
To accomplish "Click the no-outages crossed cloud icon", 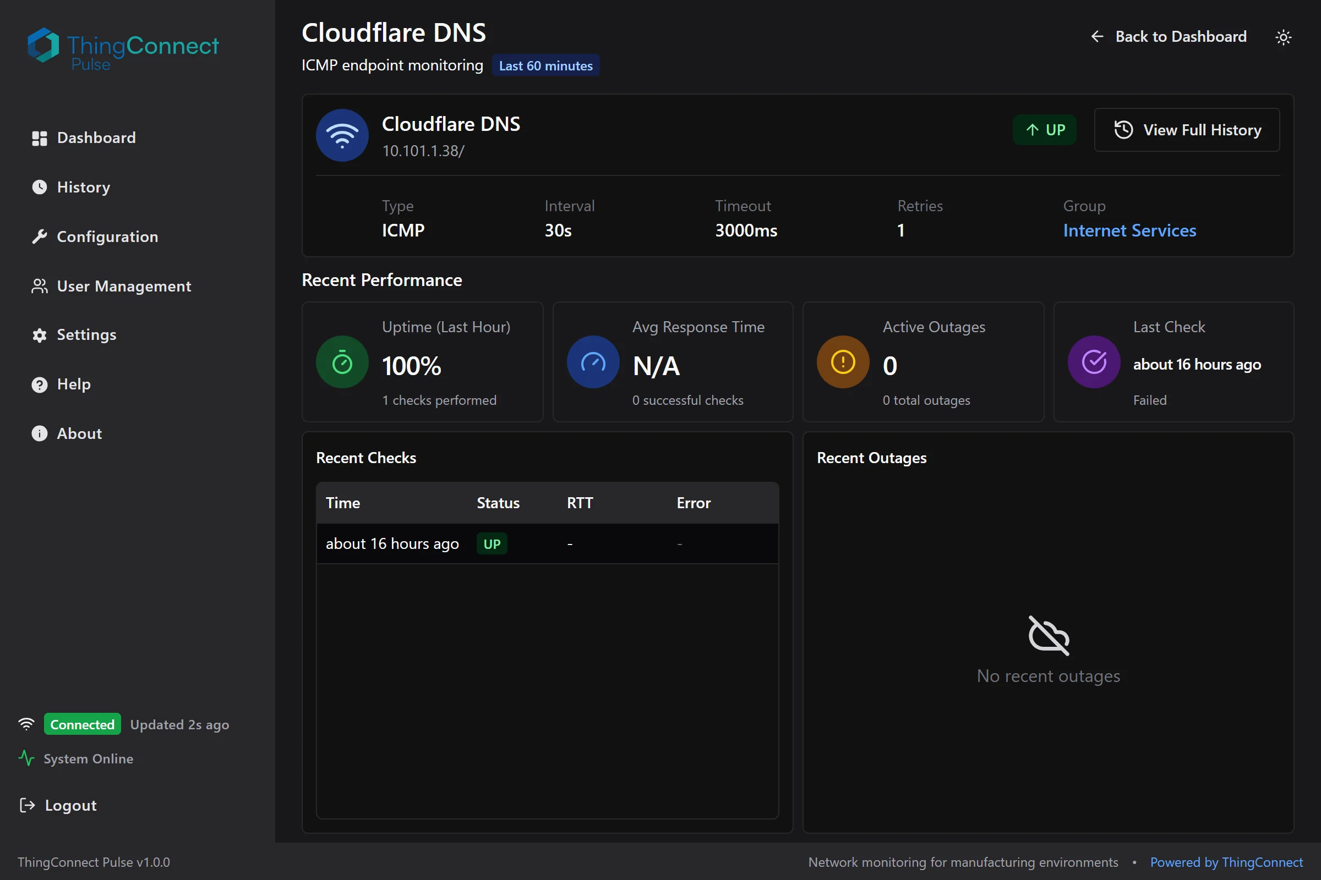I will [1048, 635].
